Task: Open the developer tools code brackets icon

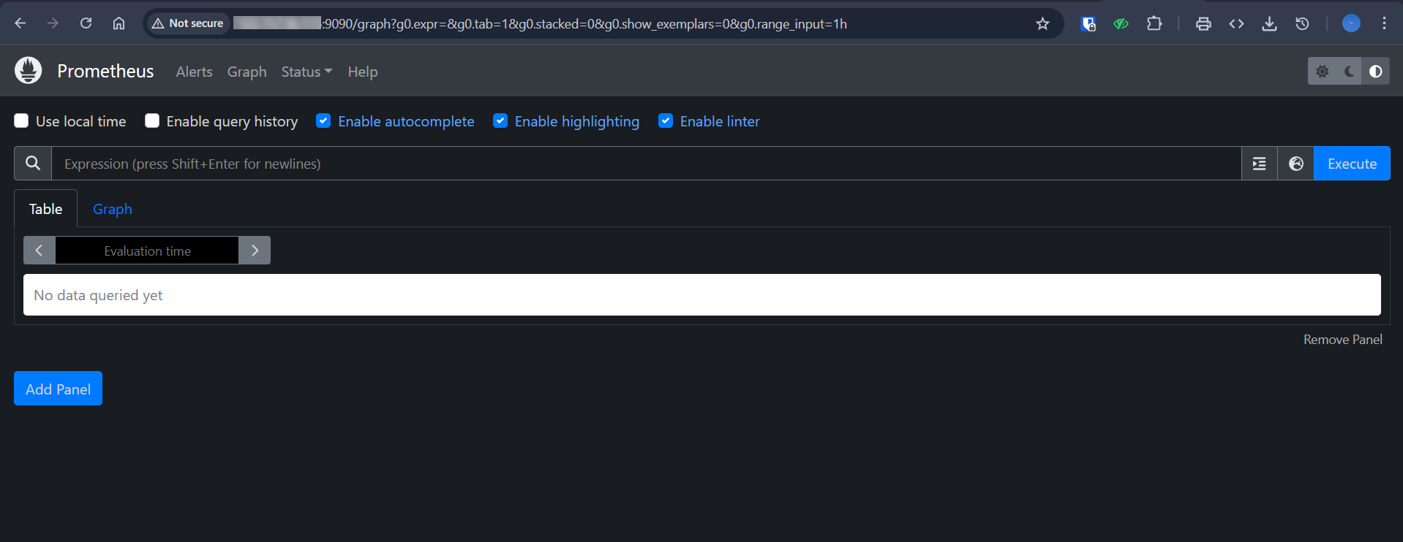Action: 1236,24
